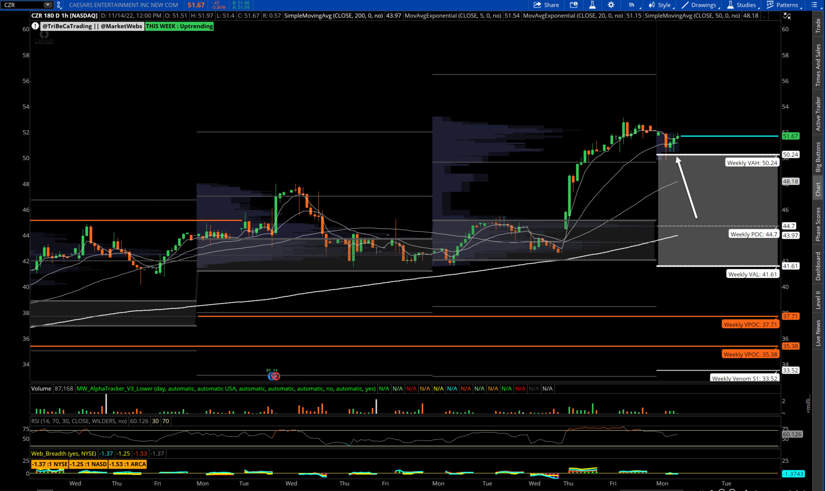Click the Volume study label
The image size is (825, 491).
tap(41, 388)
